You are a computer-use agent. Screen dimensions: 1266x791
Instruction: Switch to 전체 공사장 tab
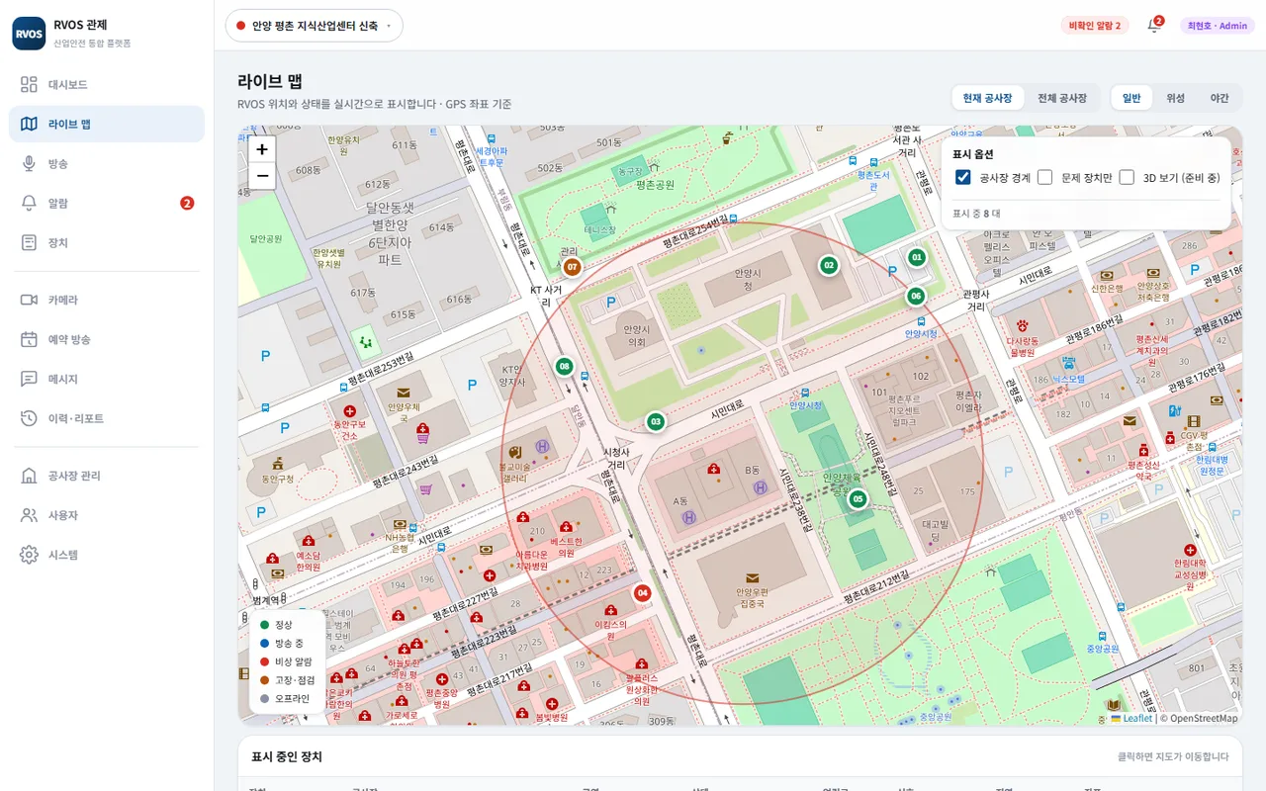click(x=1061, y=98)
